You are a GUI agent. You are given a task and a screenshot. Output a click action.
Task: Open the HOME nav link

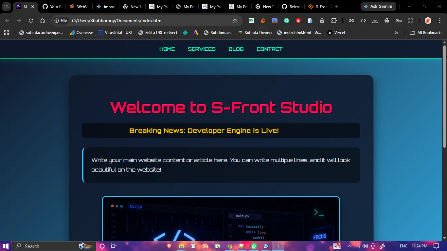167,49
